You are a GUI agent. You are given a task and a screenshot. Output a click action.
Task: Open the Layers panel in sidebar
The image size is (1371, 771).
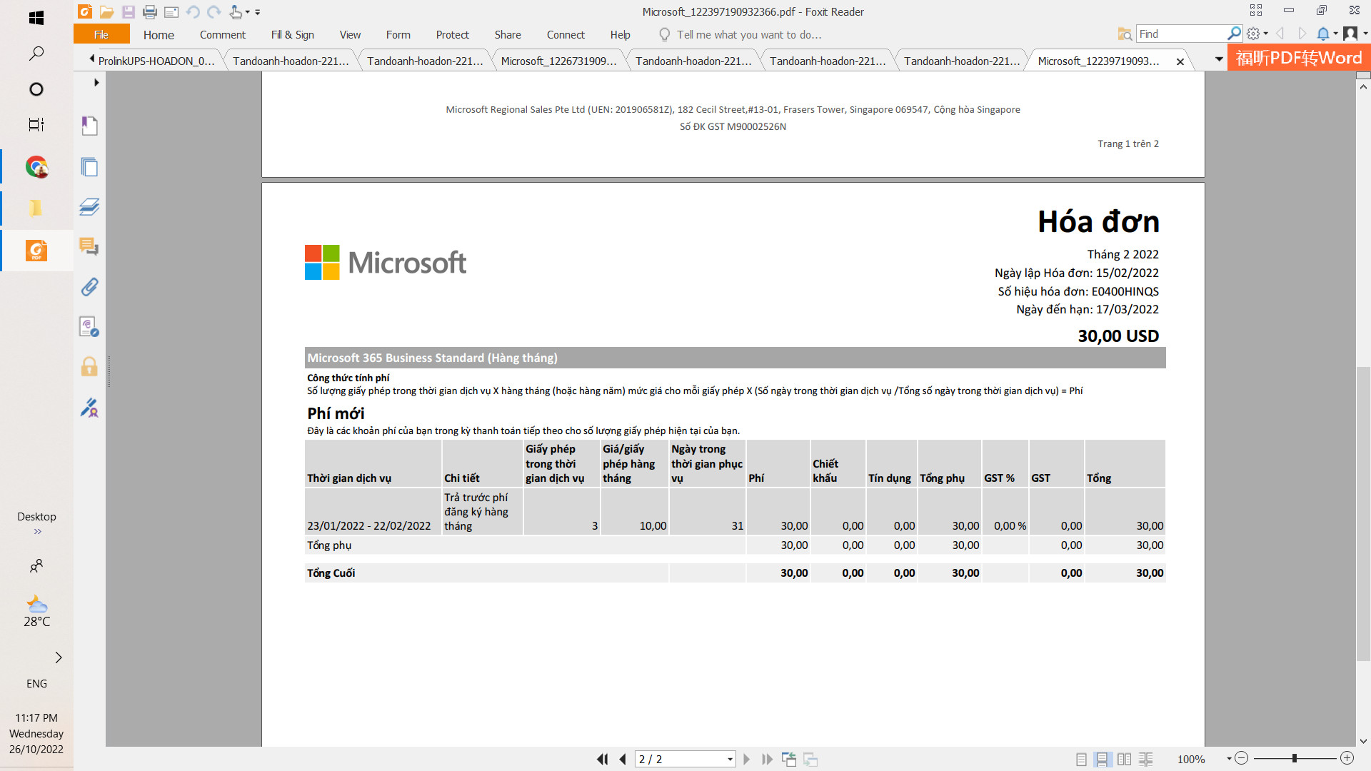click(89, 207)
